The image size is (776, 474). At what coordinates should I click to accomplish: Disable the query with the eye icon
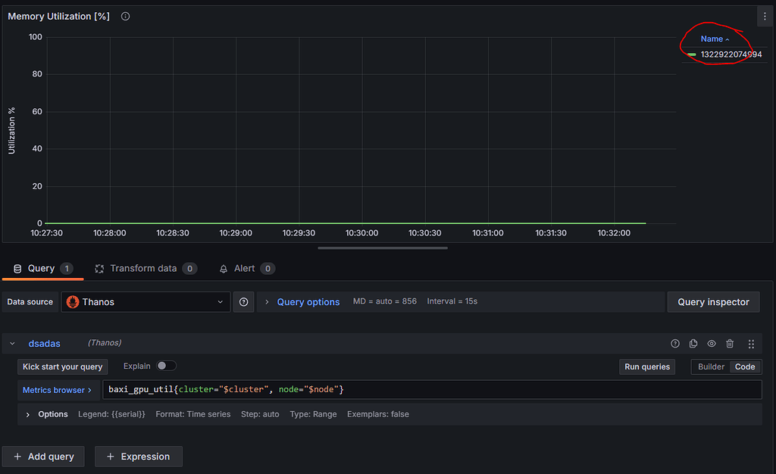coord(711,343)
